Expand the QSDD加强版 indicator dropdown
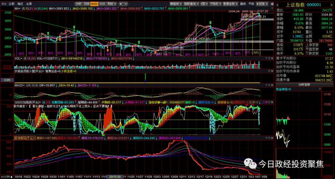Image resolution: width=335 pixels, height=179 pixels. pos(28,102)
